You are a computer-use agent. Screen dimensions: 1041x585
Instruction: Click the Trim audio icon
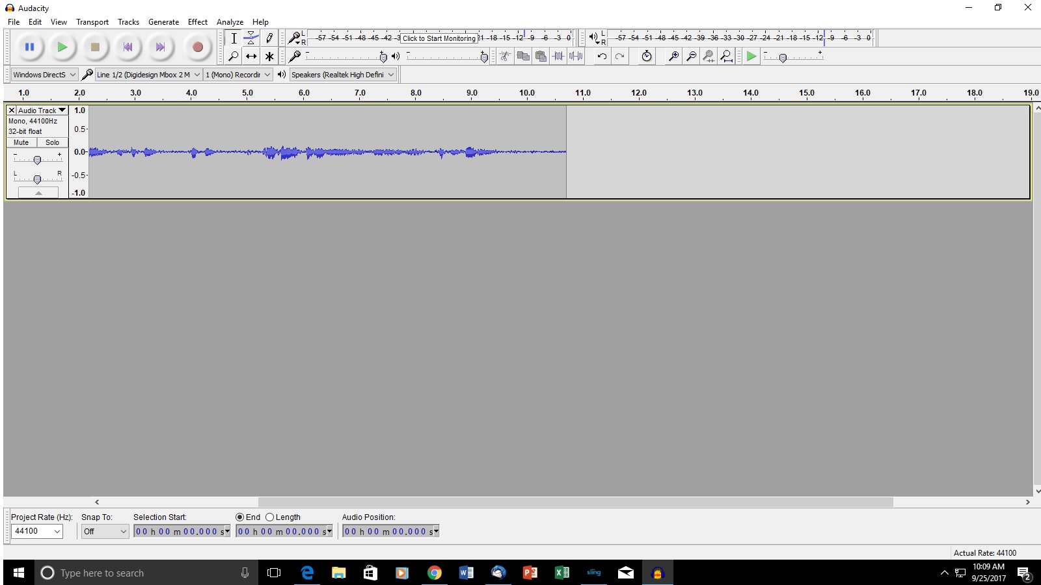558,57
